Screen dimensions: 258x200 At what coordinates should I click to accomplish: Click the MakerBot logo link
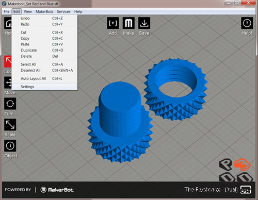[x=57, y=190]
